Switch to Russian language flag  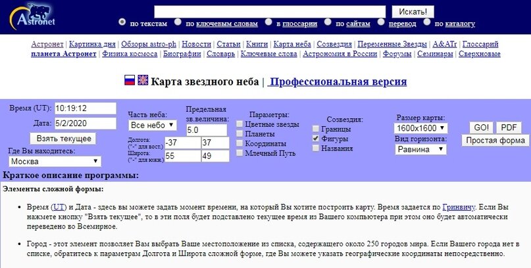(130, 80)
